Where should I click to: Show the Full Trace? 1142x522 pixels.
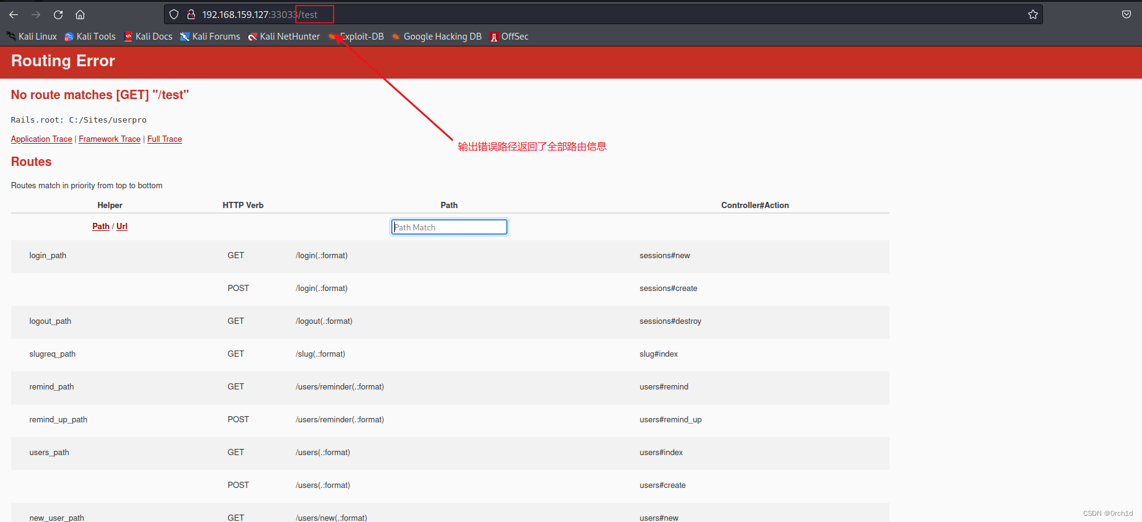tap(165, 139)
